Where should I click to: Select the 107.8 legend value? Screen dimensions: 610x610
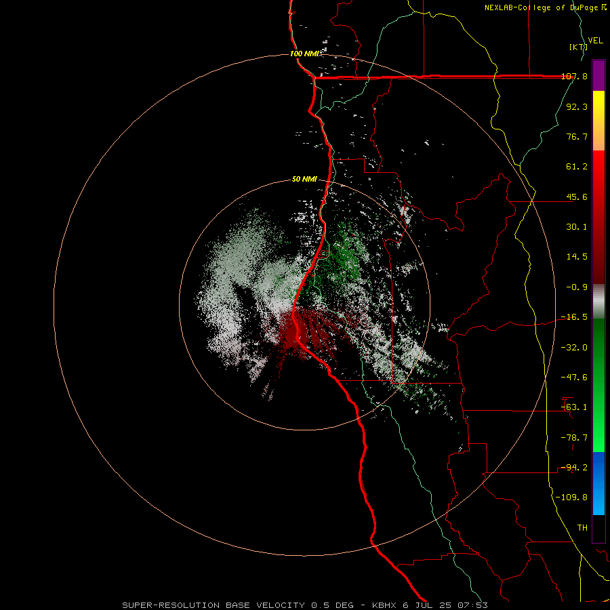(x=574, y=76)
